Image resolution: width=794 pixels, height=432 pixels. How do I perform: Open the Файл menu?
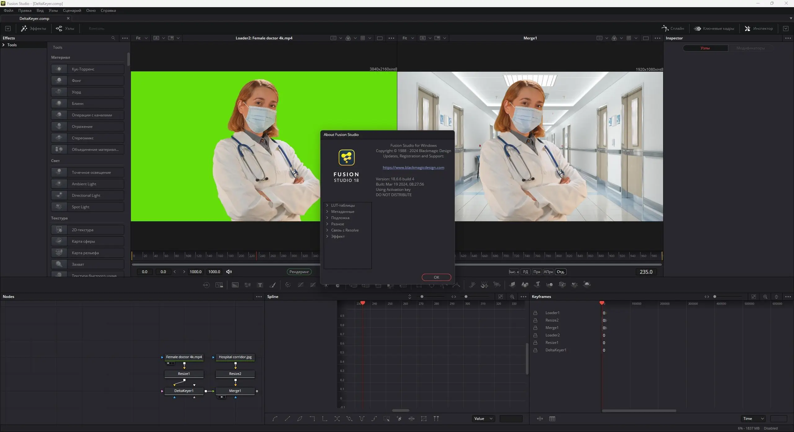8,10
